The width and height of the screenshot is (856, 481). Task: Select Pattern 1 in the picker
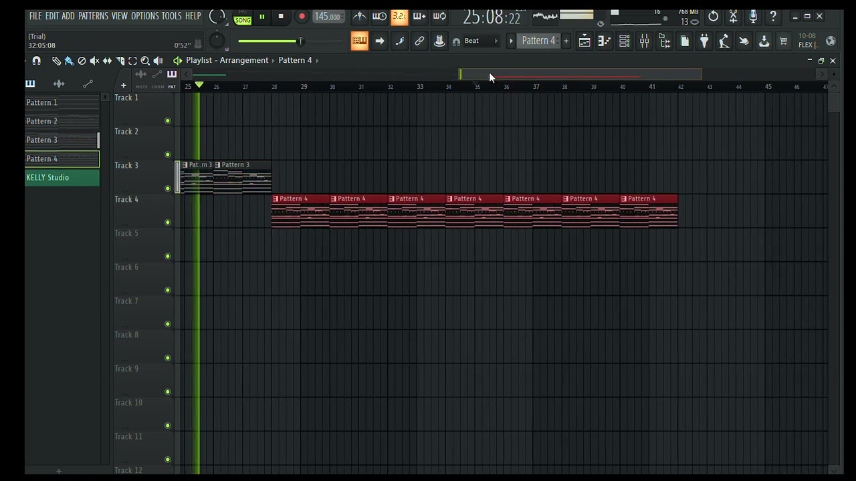pos(62,103)
